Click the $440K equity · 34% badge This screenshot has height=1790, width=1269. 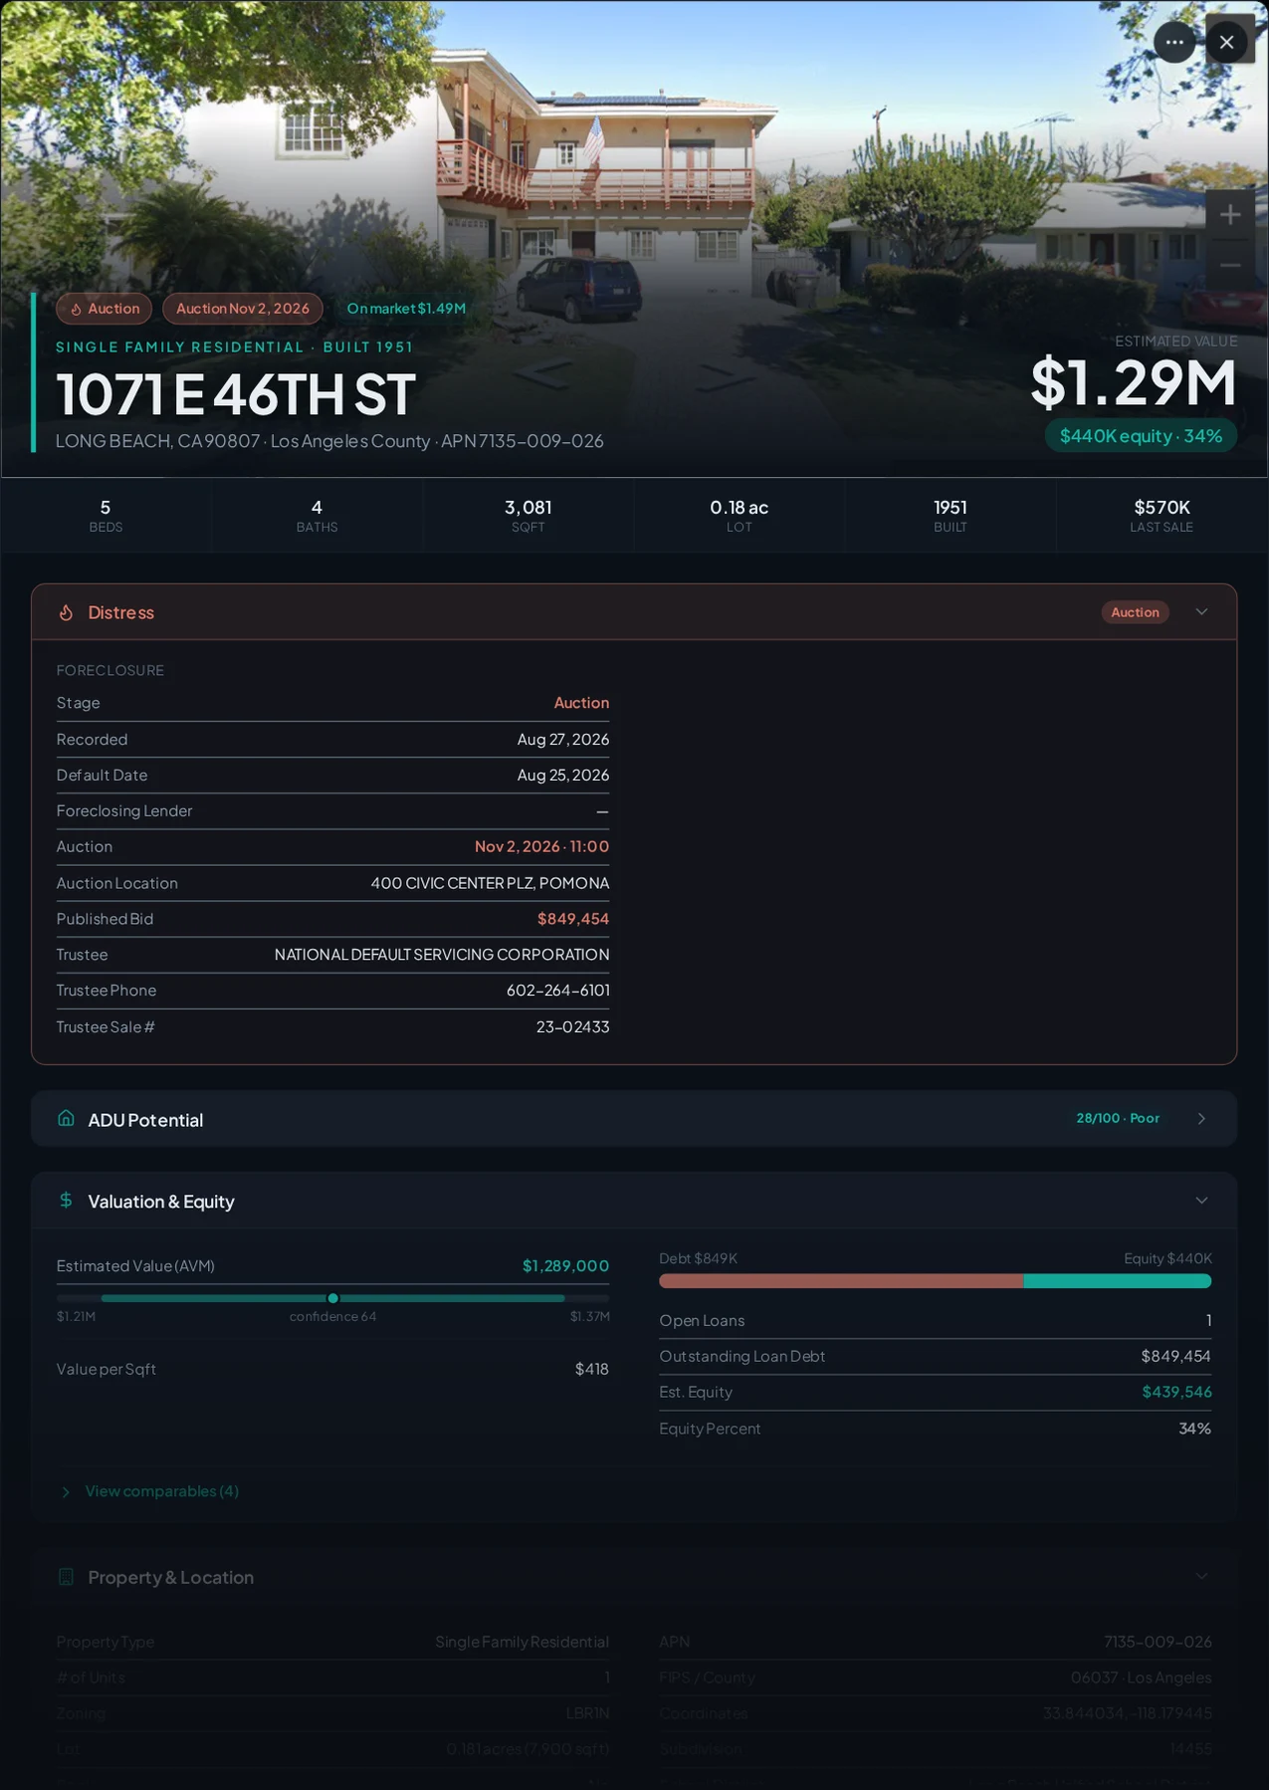(1141, 436)
